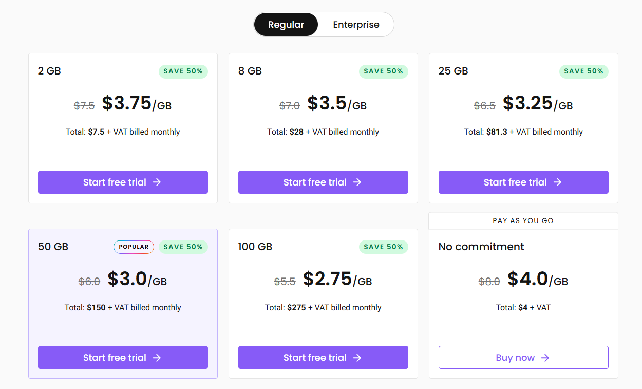642x389 pixels.
Task: Start free trial for 8 GB plan
Action: (x=323, y=182)
